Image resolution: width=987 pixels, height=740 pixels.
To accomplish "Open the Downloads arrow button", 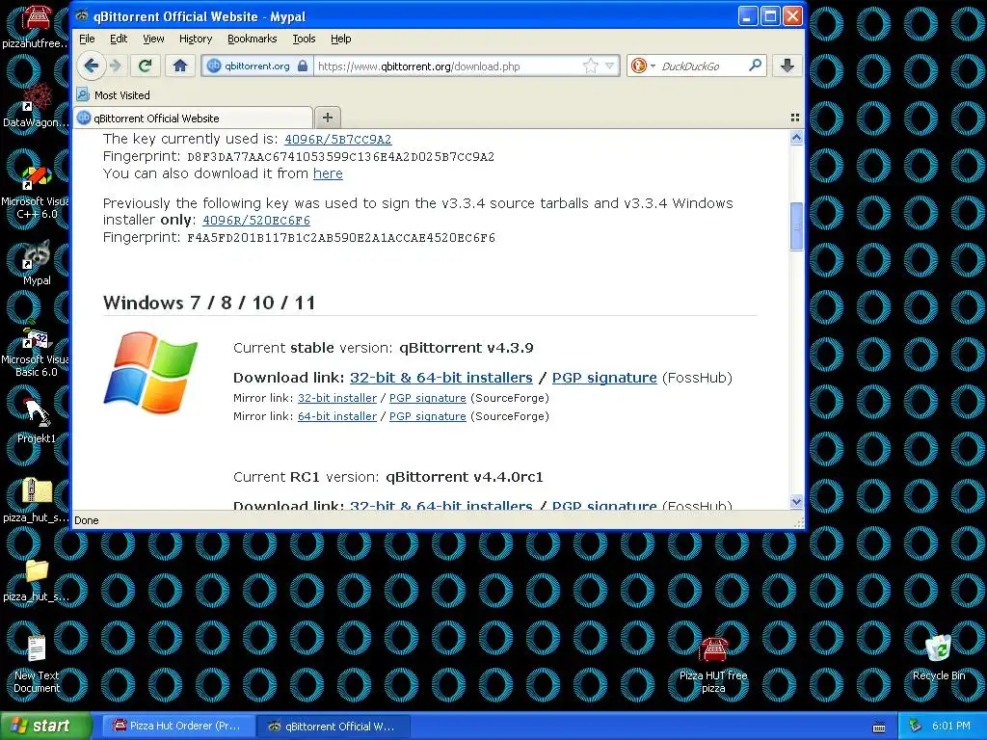I will [787, 66].
